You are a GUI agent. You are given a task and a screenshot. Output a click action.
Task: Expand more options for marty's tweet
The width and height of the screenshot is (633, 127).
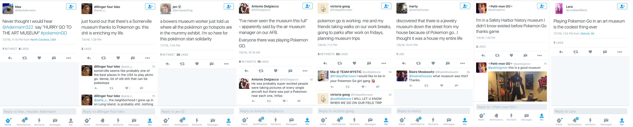[x=462, y=63]
